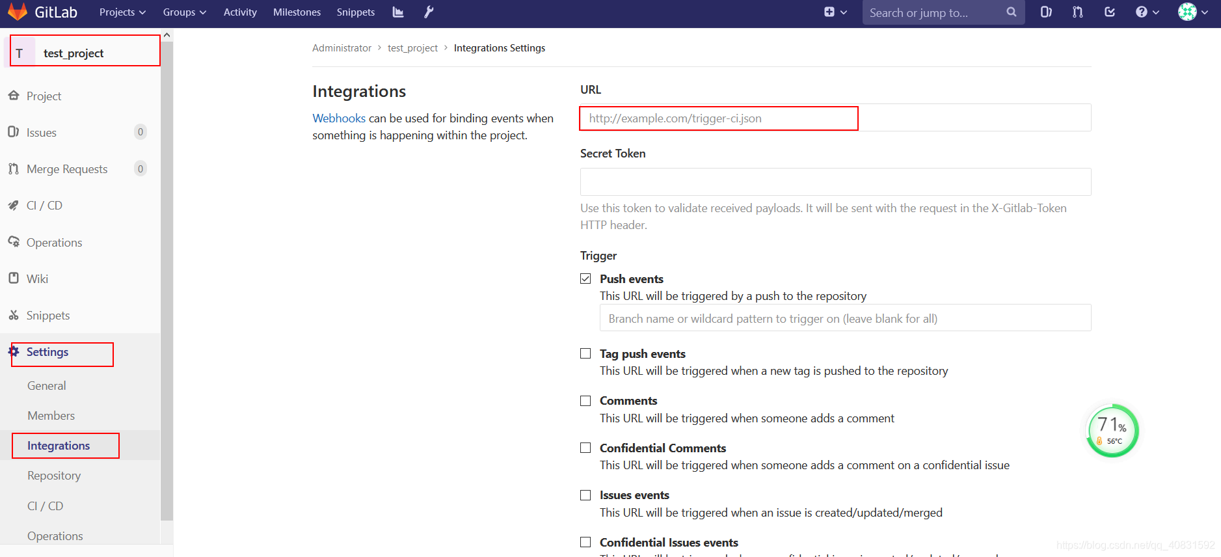Open the help question mark dropdown
This screenshot has width=1221, height=557.
tap(1147, 12)
